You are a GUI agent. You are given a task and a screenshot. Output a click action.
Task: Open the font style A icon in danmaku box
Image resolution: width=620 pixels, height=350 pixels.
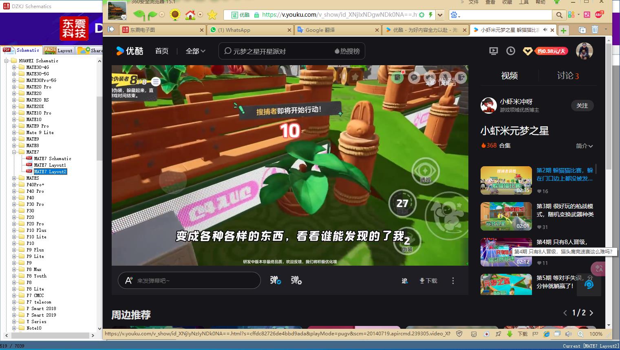coord(129,280)
